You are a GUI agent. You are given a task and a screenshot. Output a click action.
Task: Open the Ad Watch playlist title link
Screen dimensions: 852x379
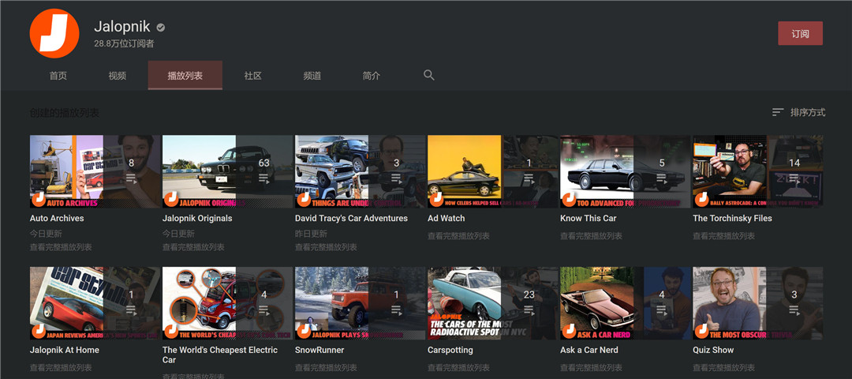[446, 219]
